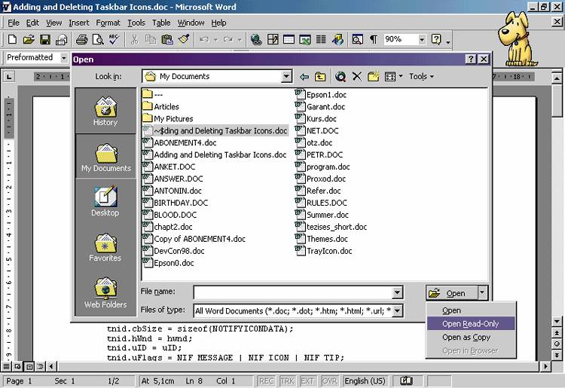Open the History location in sidebar
Image resolution: width=565 pixels, height=388 pixels.
pos(105,111)
